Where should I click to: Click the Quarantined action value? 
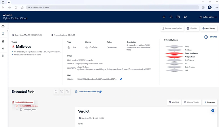(112, 48)
